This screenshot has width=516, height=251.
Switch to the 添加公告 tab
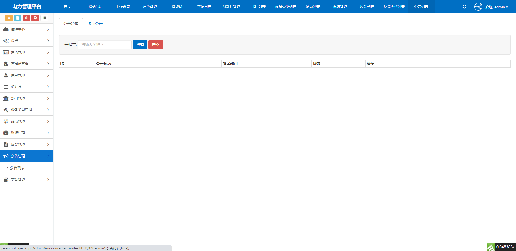tap(95, 24)
